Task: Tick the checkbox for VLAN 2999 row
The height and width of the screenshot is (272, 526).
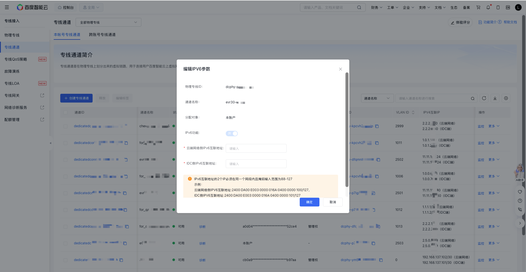Action: [x=65, y=126]
